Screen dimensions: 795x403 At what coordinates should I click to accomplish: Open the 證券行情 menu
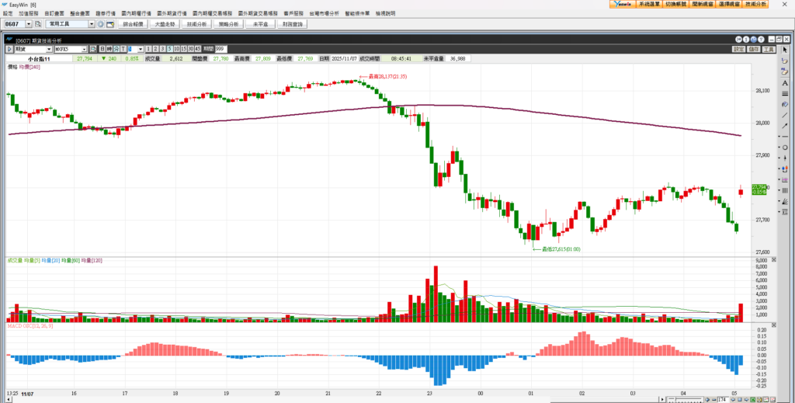[106, 14]
